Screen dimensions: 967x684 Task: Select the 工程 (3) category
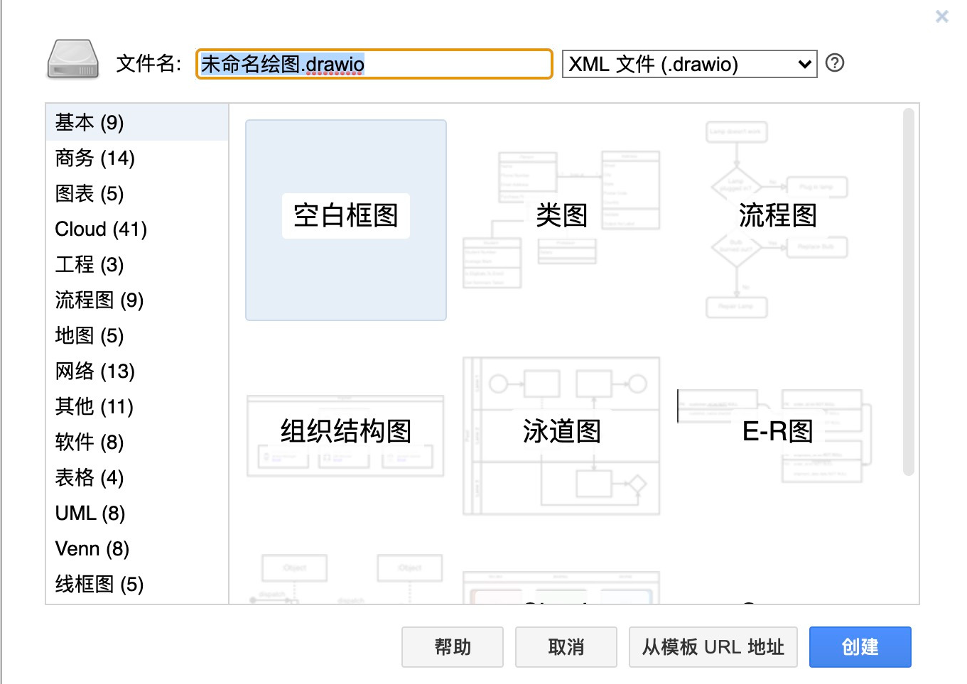pos(137,264)
